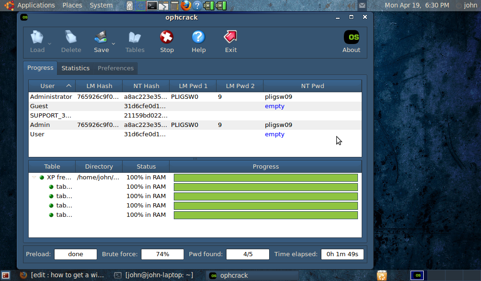The height and width of the screenshot is (281, 481).
Task: Sort by the User column header
Action: click(x=52, y=86)
